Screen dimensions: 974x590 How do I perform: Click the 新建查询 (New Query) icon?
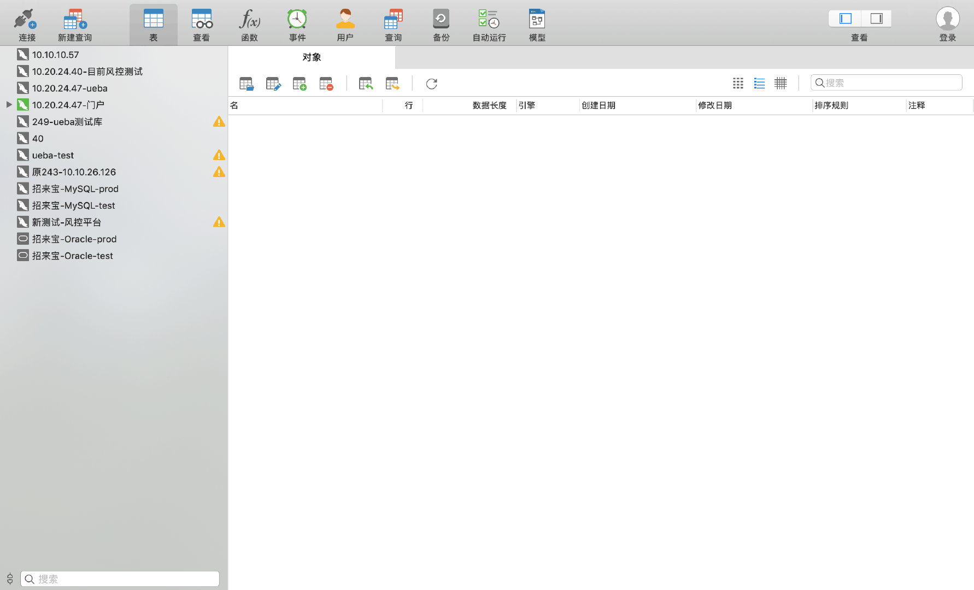[x=75, y=20]
